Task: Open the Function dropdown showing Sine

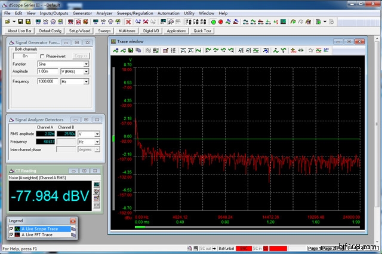Action: pyautogui.click(x=86, y=64)
